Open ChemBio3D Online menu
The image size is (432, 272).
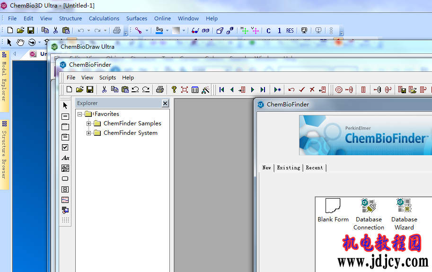pyautogui.click(x=162, y=18)
